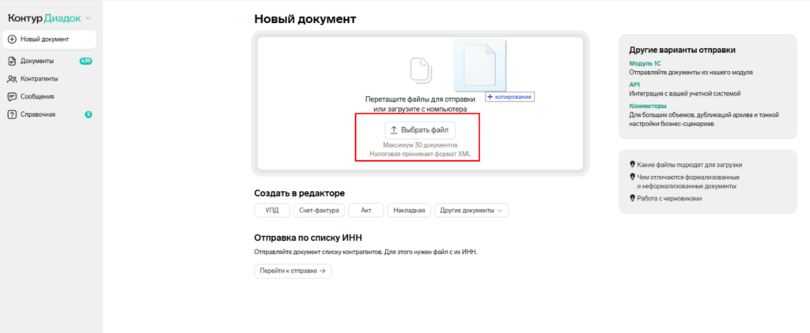Click the 439 badge next to Документы
Viewport: 810px width, 333px height.
[85, 61]
